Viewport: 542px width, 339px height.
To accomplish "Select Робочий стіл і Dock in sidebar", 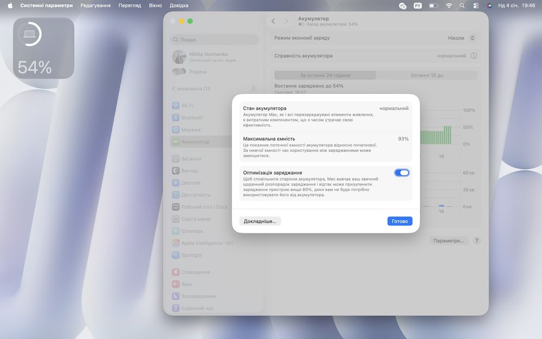I will (214, 207).
